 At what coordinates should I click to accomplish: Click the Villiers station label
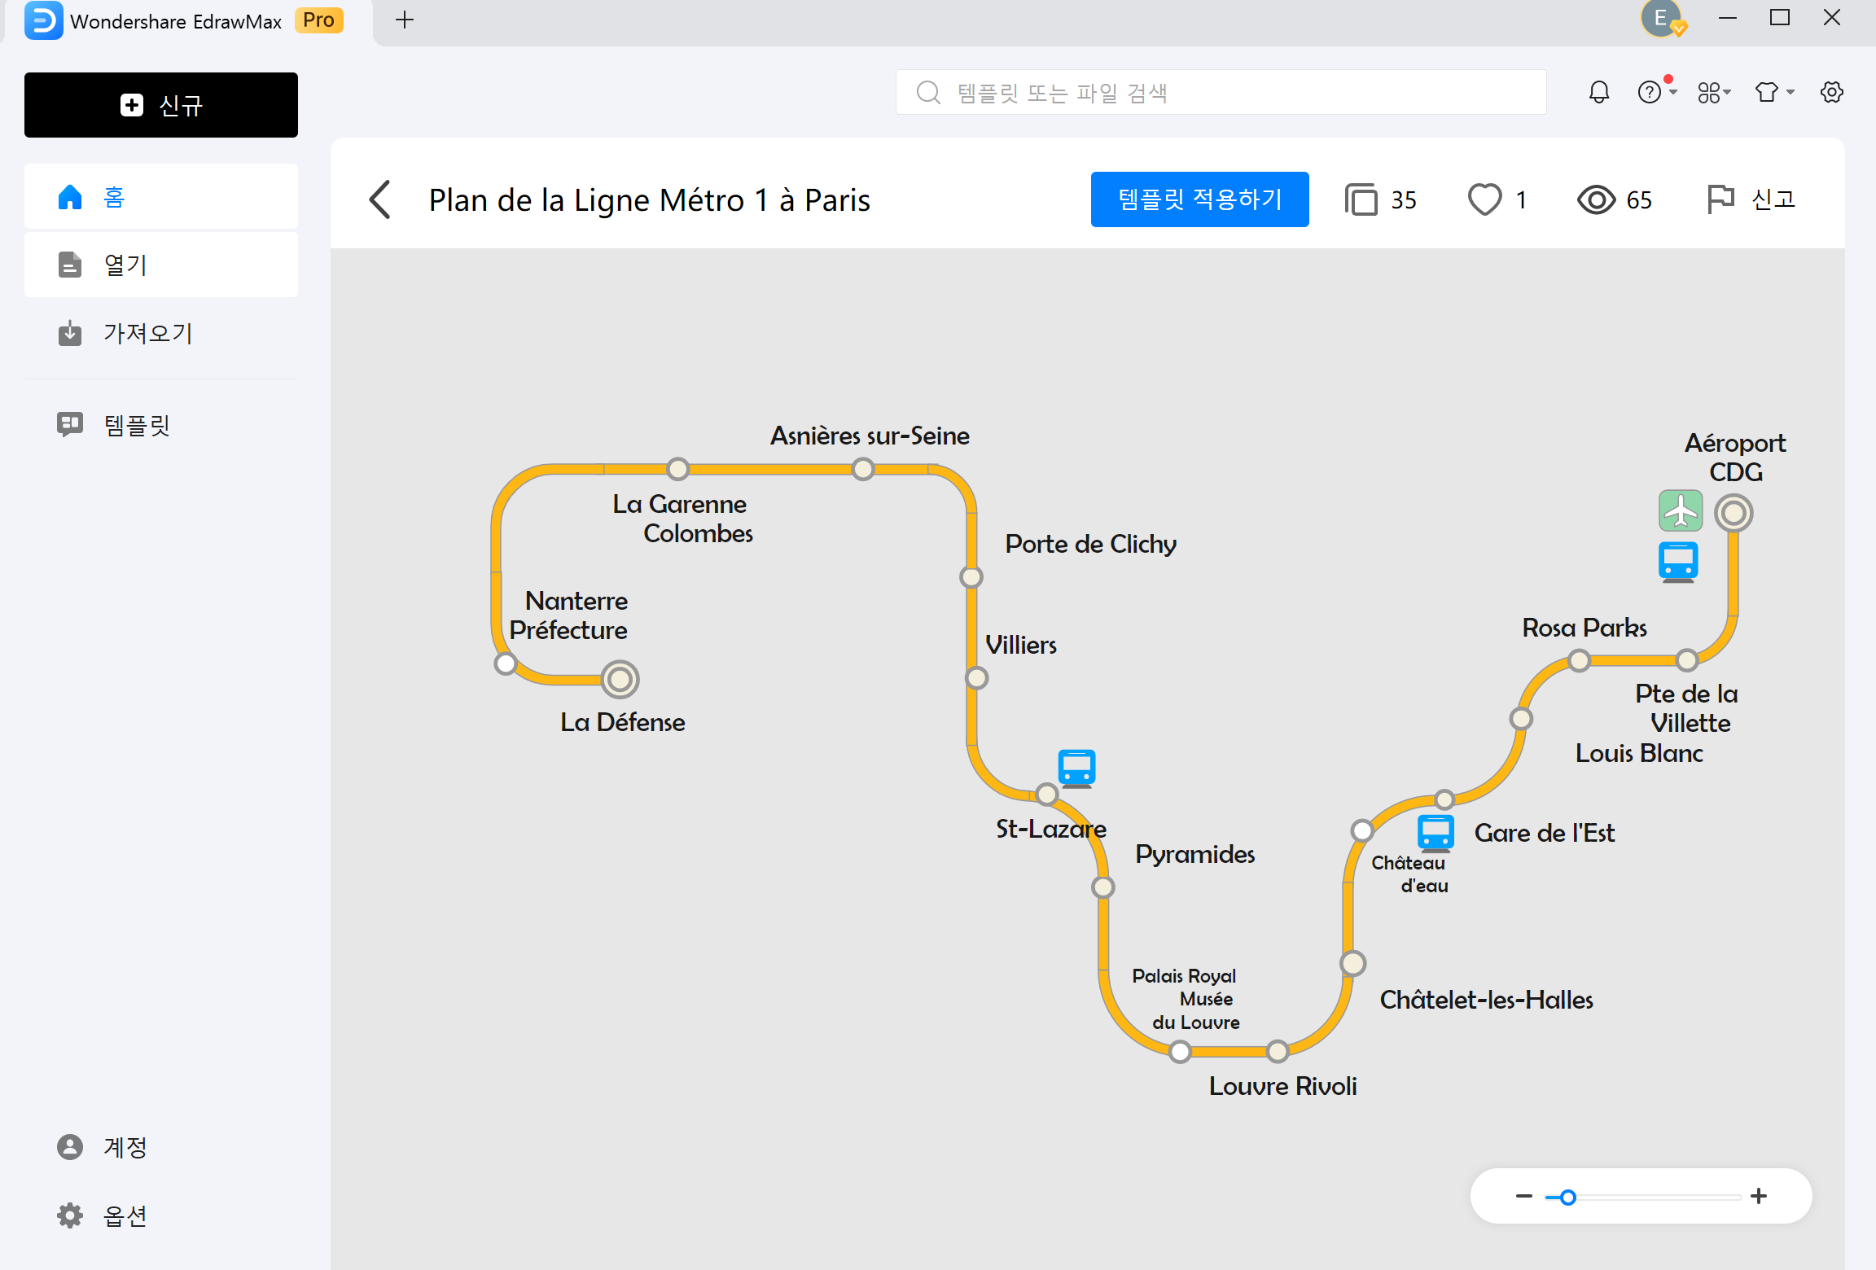pyautogui.click(x=1021, y=645)
